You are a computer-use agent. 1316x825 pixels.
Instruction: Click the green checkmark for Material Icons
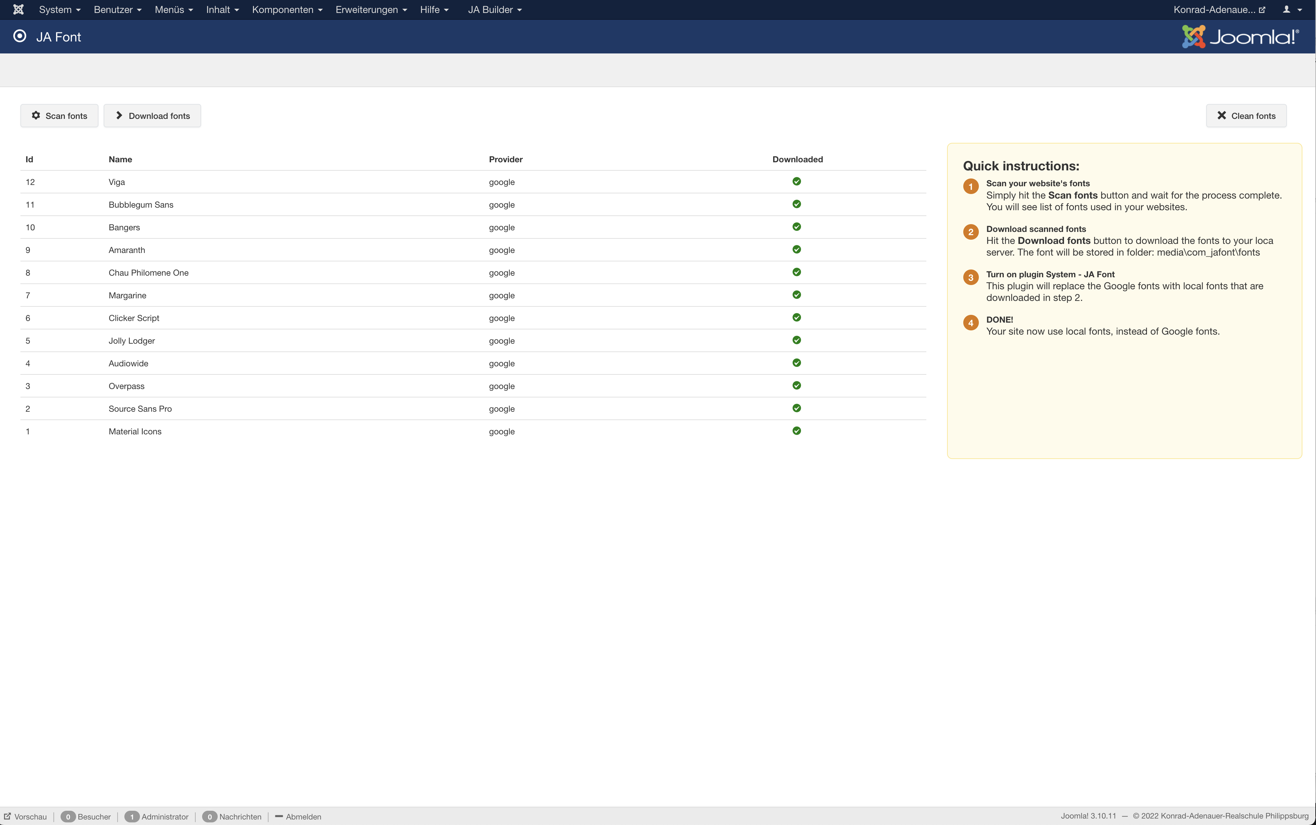796,430
